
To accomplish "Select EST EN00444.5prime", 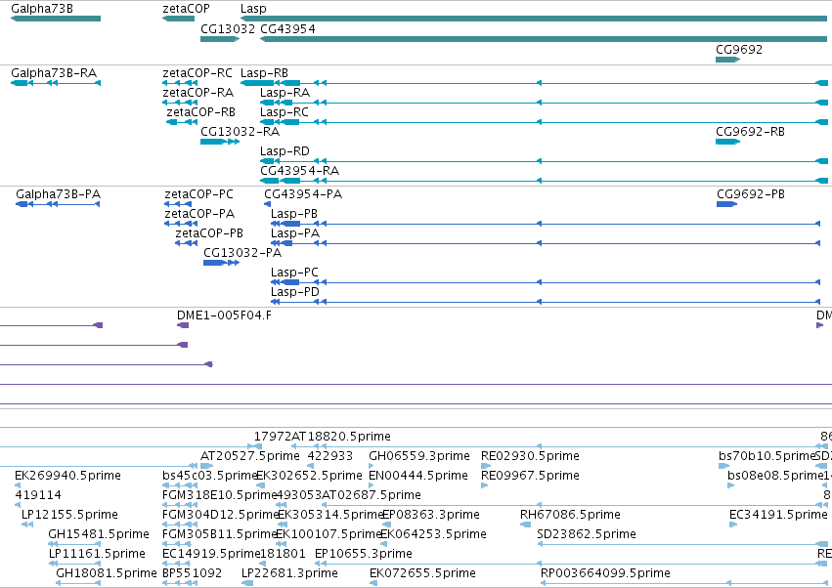I will 372,485.
